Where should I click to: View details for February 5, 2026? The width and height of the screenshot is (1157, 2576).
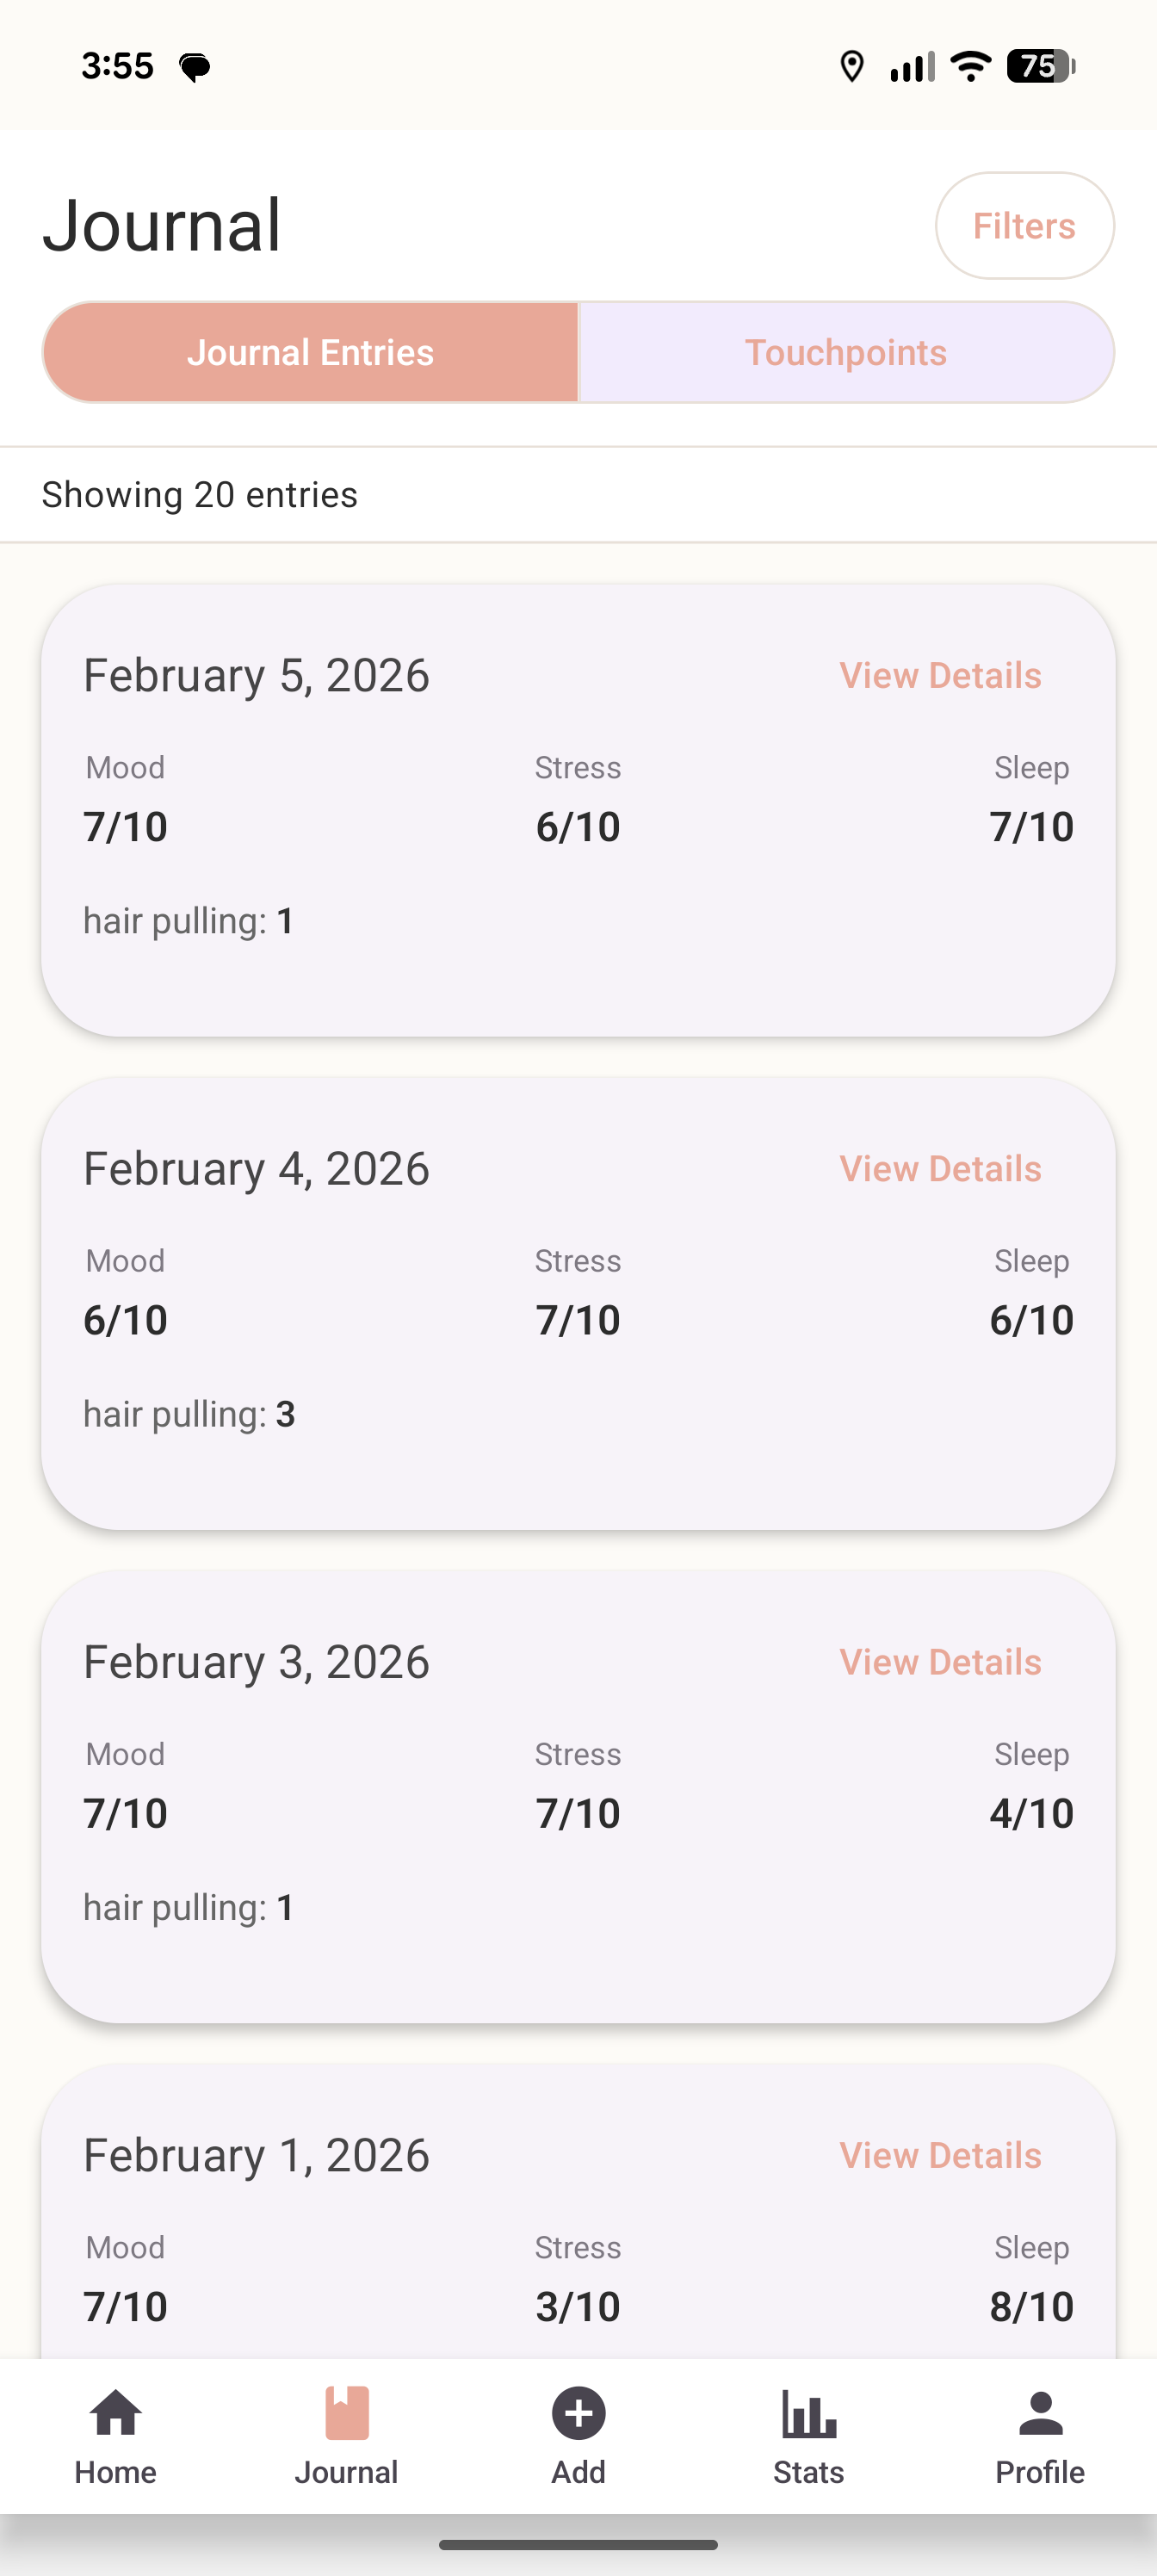click(x=940, y=676)
